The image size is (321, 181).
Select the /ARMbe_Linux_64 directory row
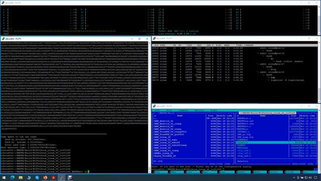(x=193, y=153)
